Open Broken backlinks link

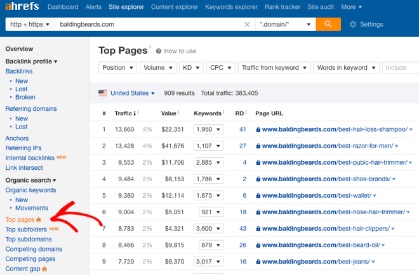tap(25, 97)
